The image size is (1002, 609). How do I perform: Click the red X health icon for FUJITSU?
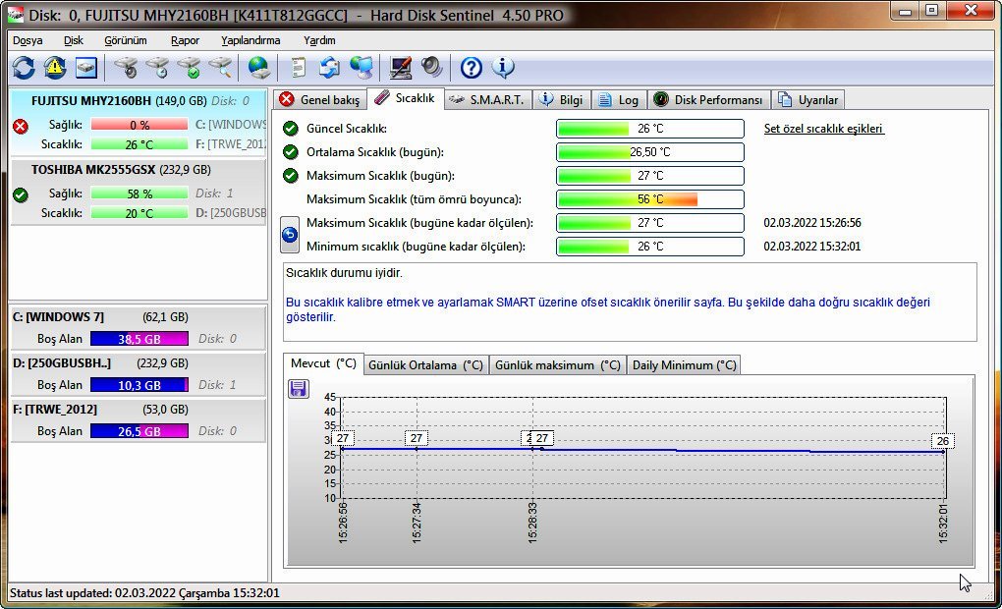tap(21, 127)
